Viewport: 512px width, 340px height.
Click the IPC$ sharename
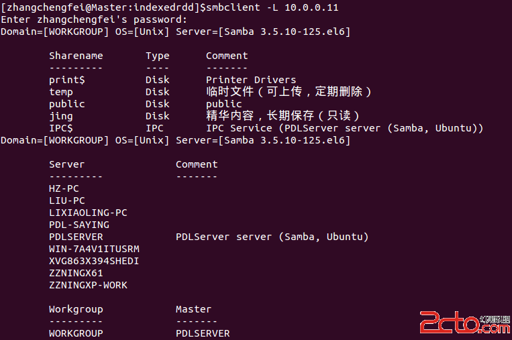click(x=61, y=128)
